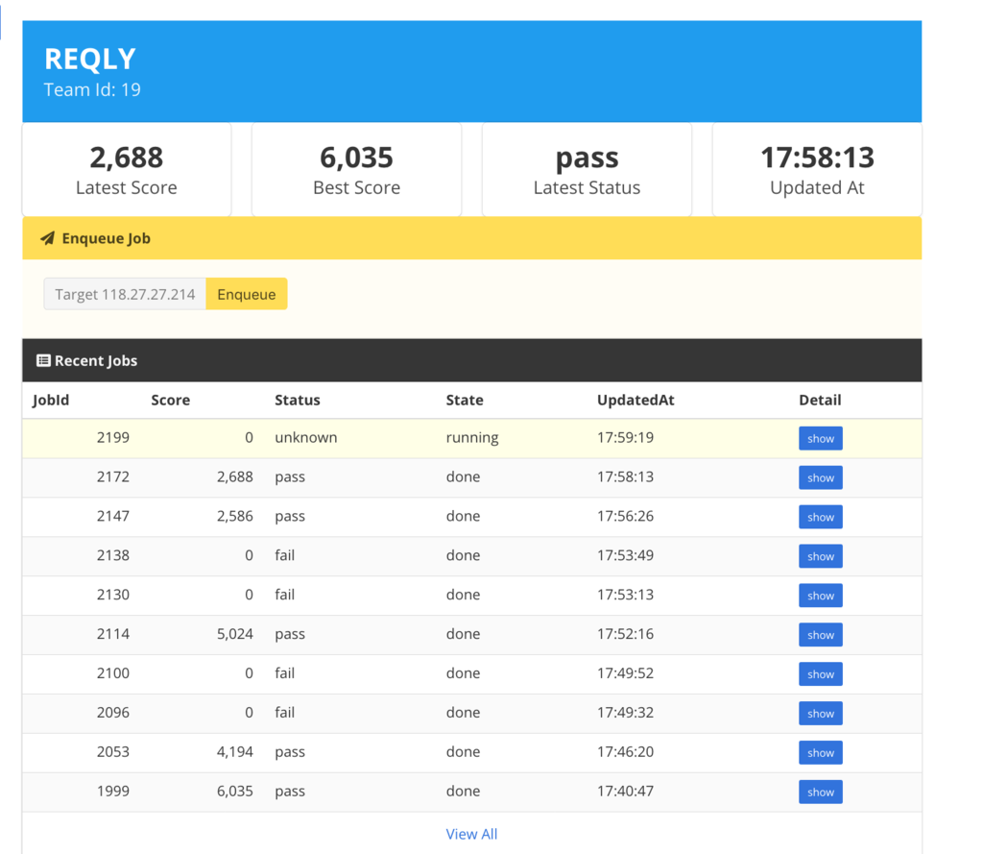Click the unknown status of job 2199
This screenshot has height=854, width=983.
pyautogui.click(x=306, y=437)
